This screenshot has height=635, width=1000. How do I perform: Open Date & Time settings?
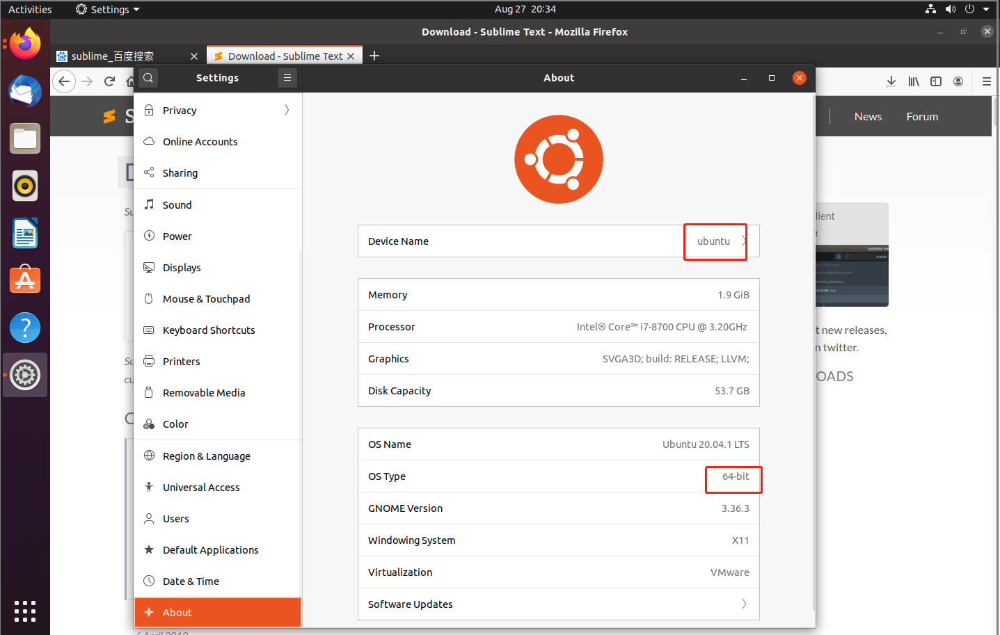[x=218, y=581]
